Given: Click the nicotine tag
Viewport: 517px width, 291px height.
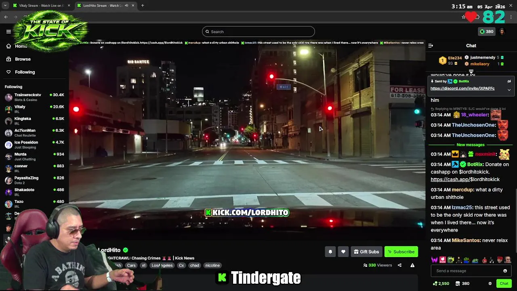Looking at the screenshot, I should [x=212, y=266].
